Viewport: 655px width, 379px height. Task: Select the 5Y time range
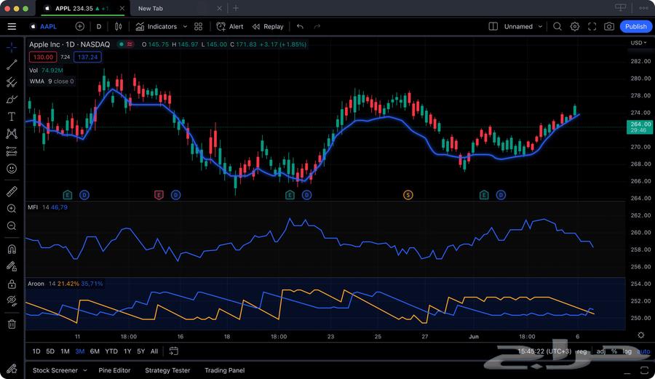point(140,351)
